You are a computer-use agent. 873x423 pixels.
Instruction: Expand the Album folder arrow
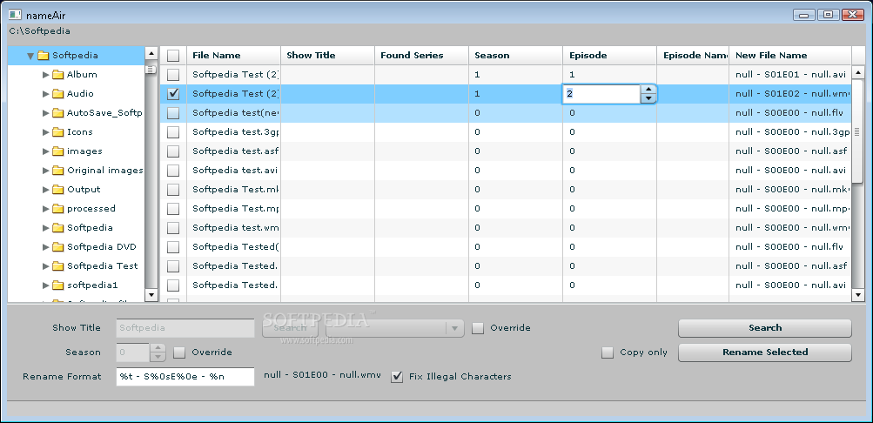(x=45, y=75)
